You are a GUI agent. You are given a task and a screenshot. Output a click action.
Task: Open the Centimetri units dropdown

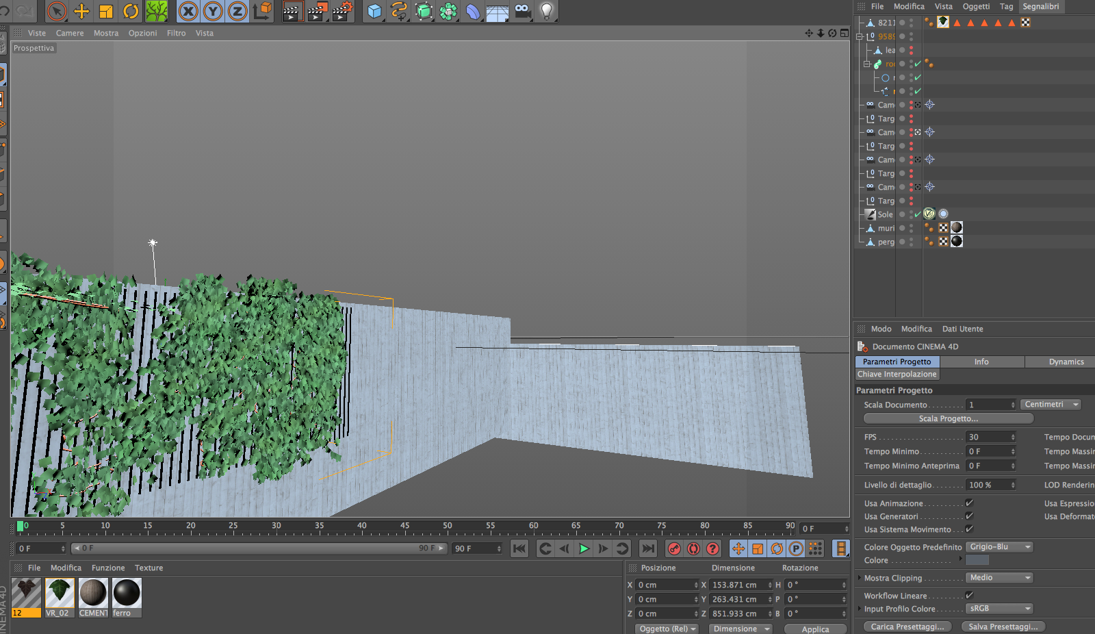[1051, 405]
